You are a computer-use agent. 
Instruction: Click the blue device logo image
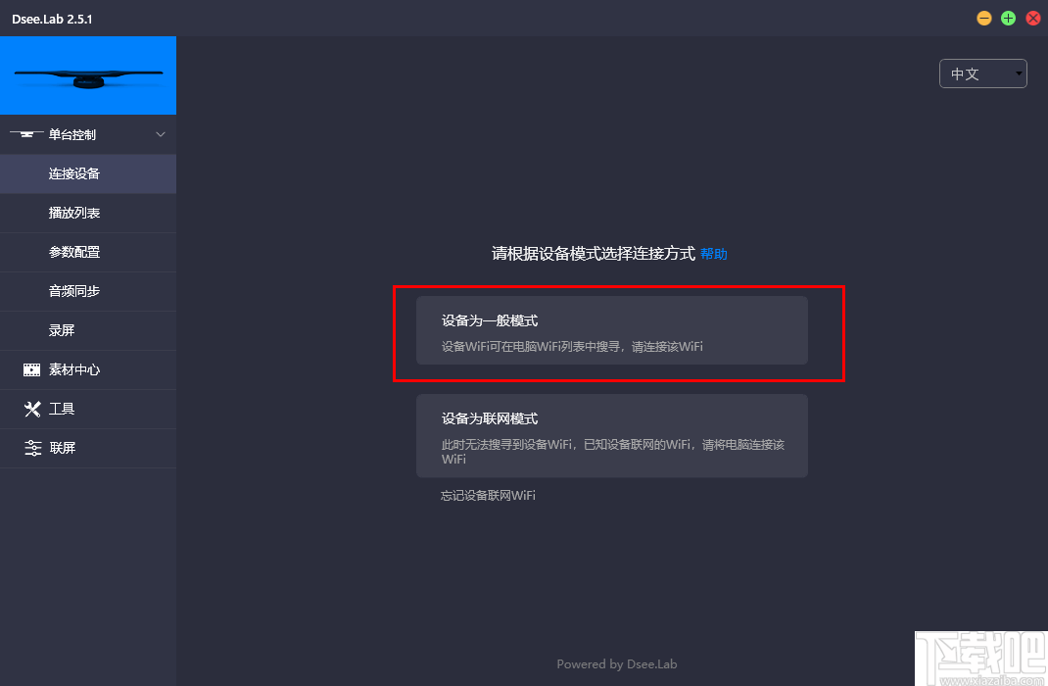88,75
